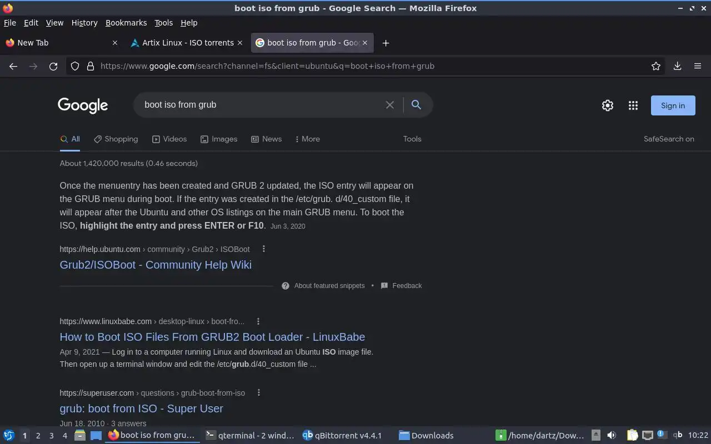Image resolution: width=711 pixels, height=444 pixels.
Task: Switch to virtual desktop 3
Action: tap(51, 436)
